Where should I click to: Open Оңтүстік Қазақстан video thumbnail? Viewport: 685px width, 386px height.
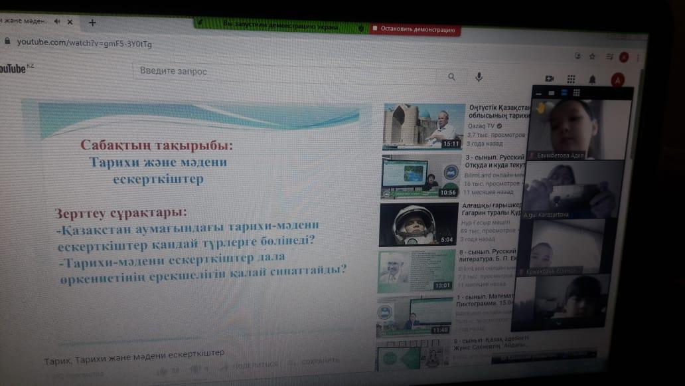[423, 126]
